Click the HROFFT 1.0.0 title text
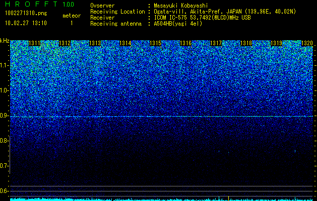Image resolution: width=317 pixels, height=201 pixels. point(39,4)
